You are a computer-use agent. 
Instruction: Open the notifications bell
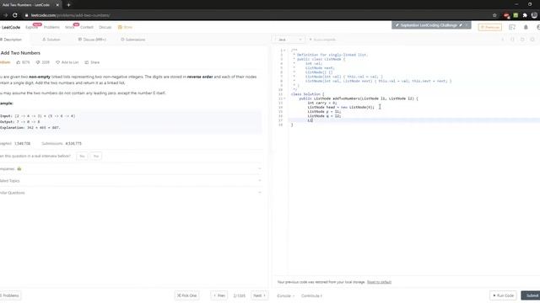pos(526,27)
